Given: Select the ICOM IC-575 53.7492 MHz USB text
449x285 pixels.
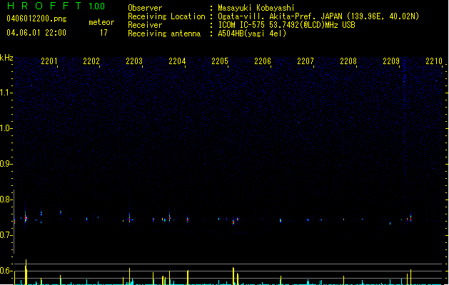Looking at the screenshot, I should (x=286, y=25).
